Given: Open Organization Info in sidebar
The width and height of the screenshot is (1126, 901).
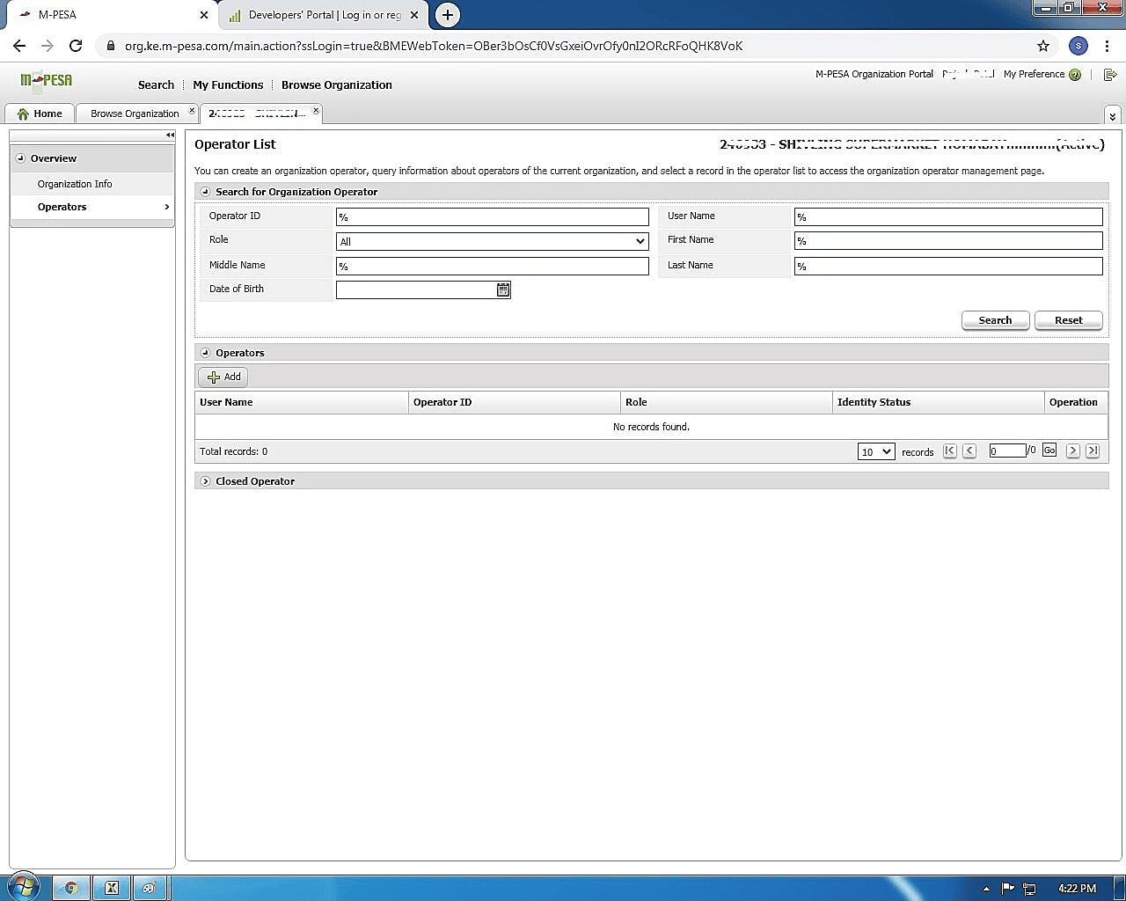Looking at the screenshot, I should tap(75, 184).
